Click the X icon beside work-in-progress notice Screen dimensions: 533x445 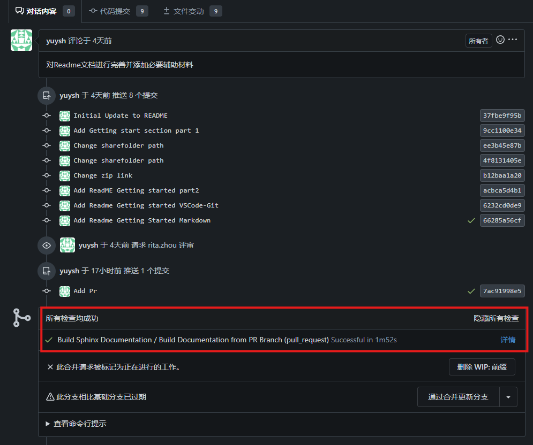point(50,367)
